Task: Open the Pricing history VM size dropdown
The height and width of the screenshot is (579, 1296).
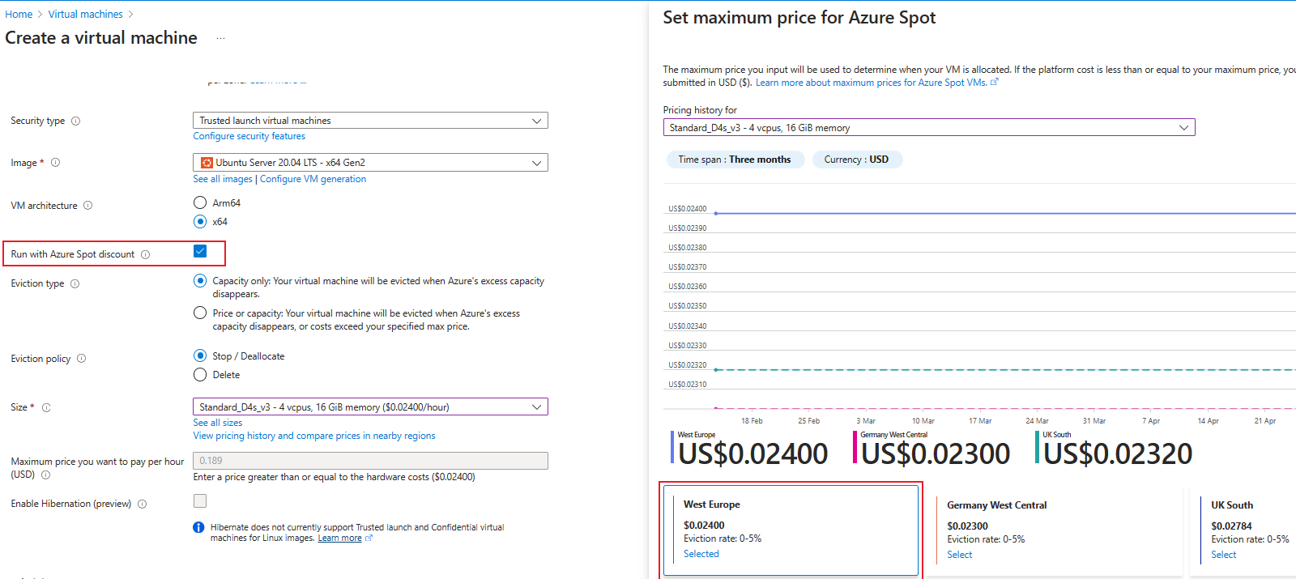Action: (928, 128)
